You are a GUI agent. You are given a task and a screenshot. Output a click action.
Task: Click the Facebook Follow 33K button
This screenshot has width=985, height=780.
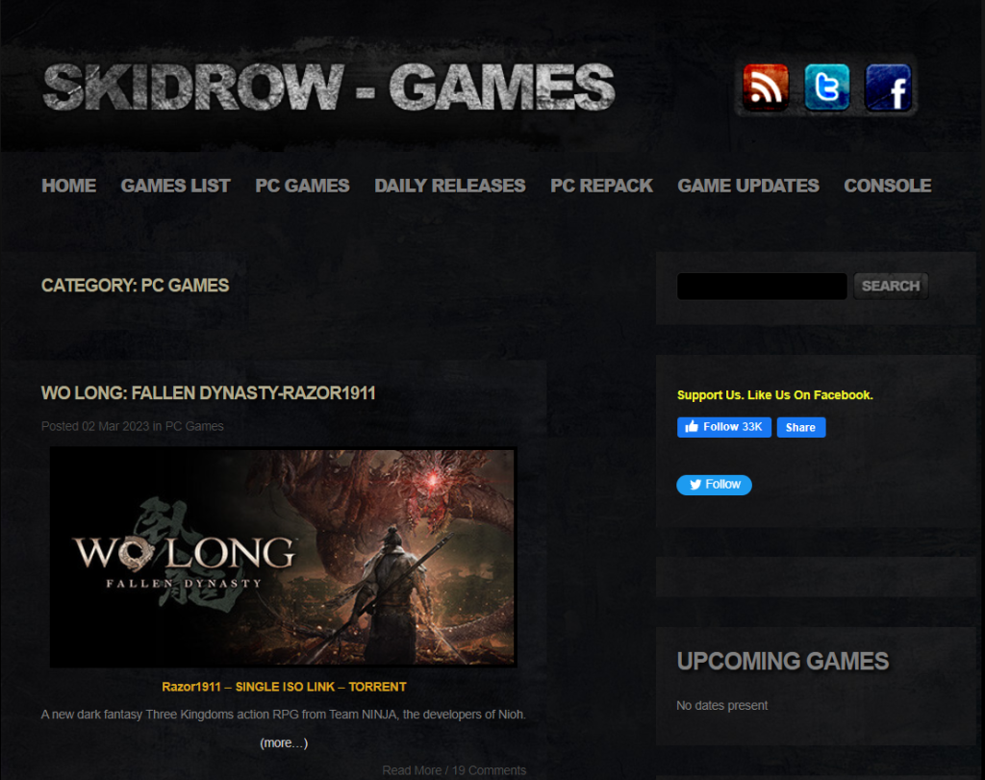[x=724, y=427]
